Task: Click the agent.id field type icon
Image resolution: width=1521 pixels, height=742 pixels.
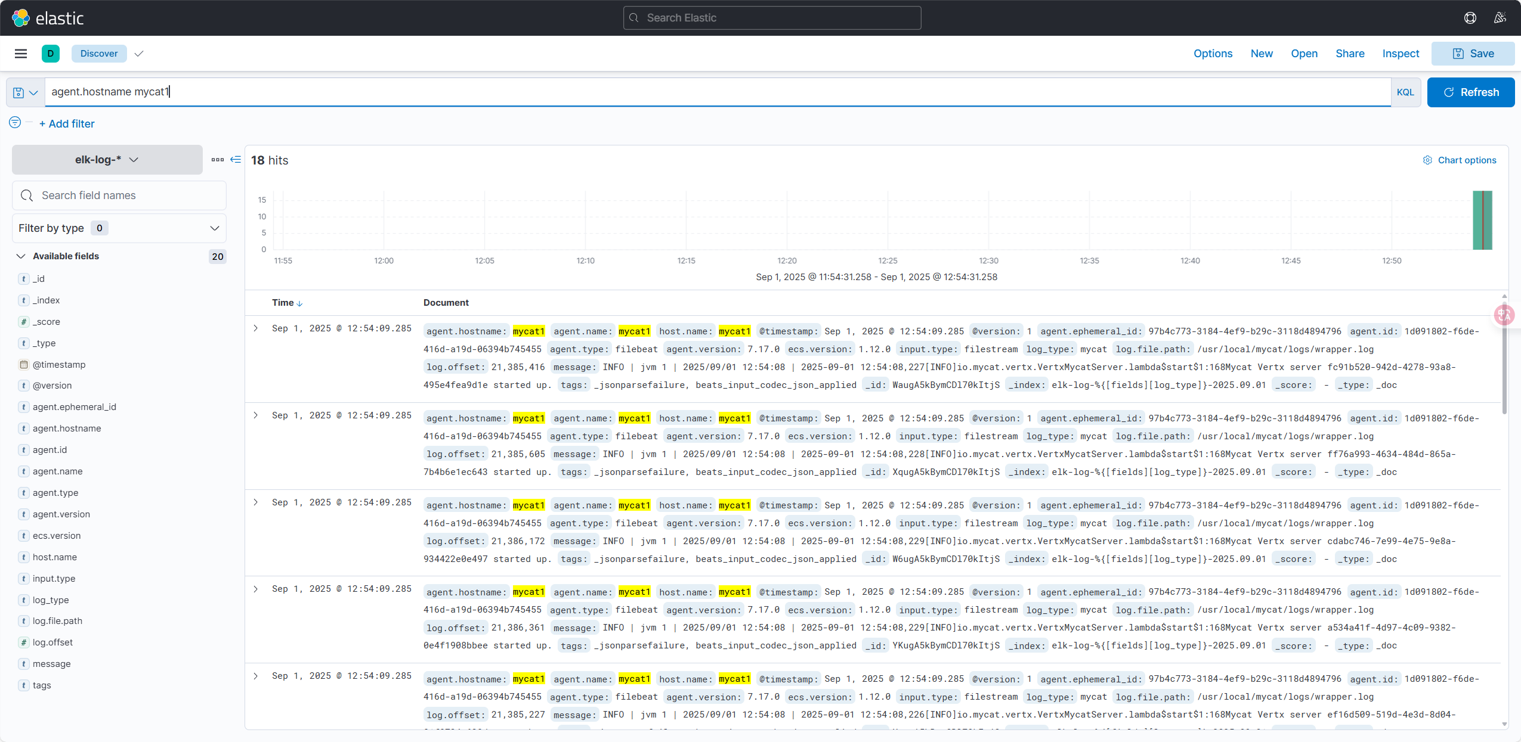Action: (x=24, y=450)
